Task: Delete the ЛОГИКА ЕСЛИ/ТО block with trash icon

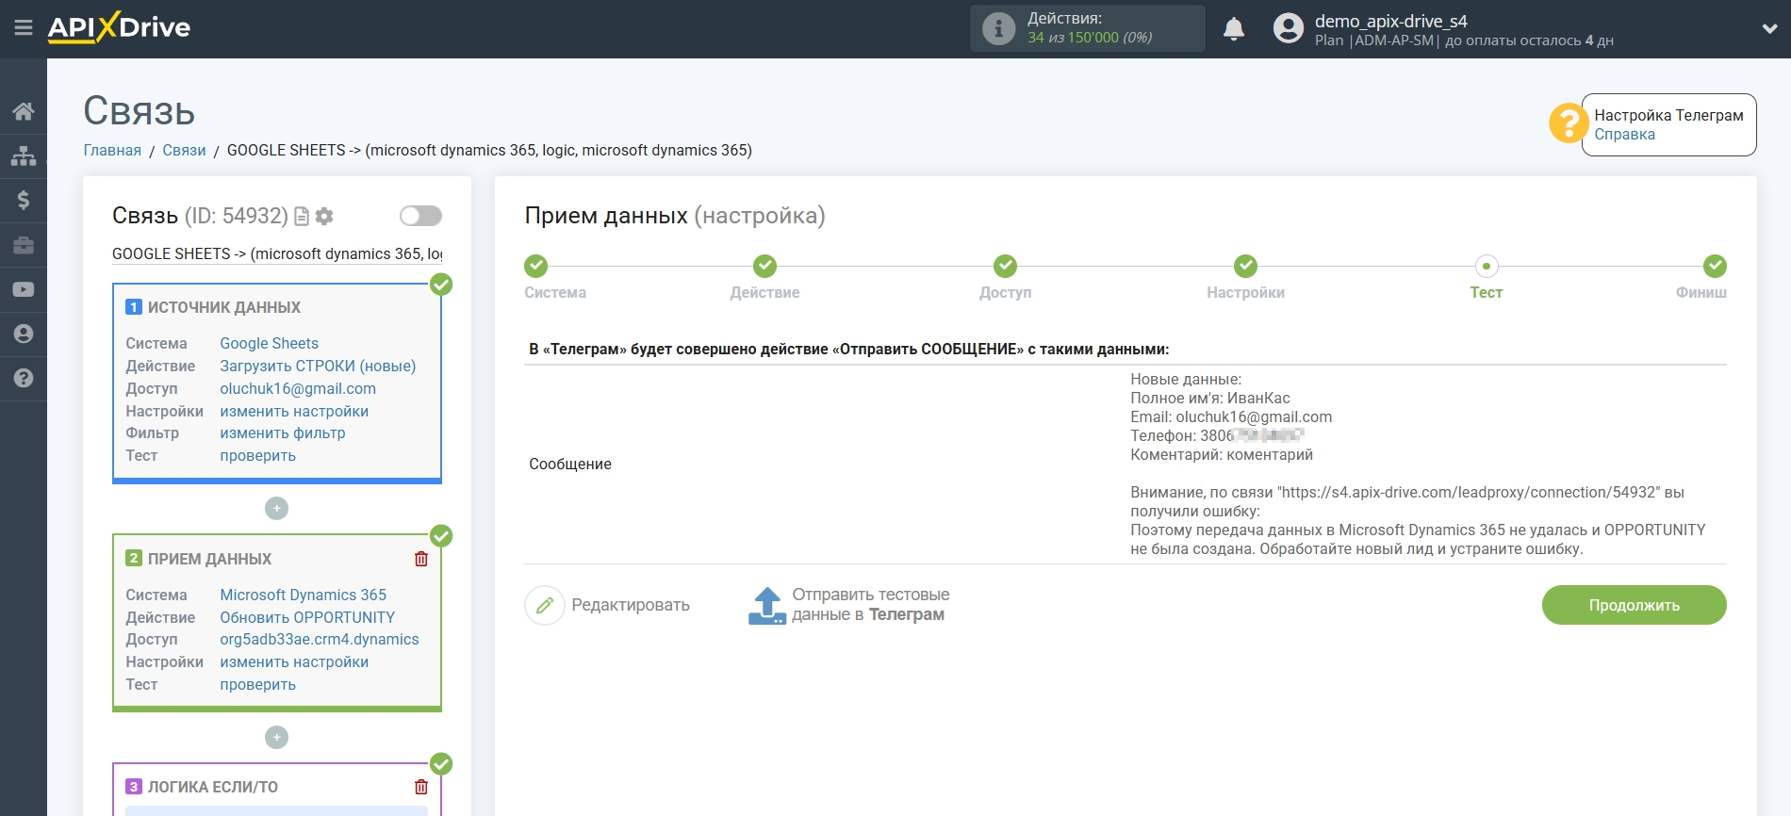Action: 421,787
